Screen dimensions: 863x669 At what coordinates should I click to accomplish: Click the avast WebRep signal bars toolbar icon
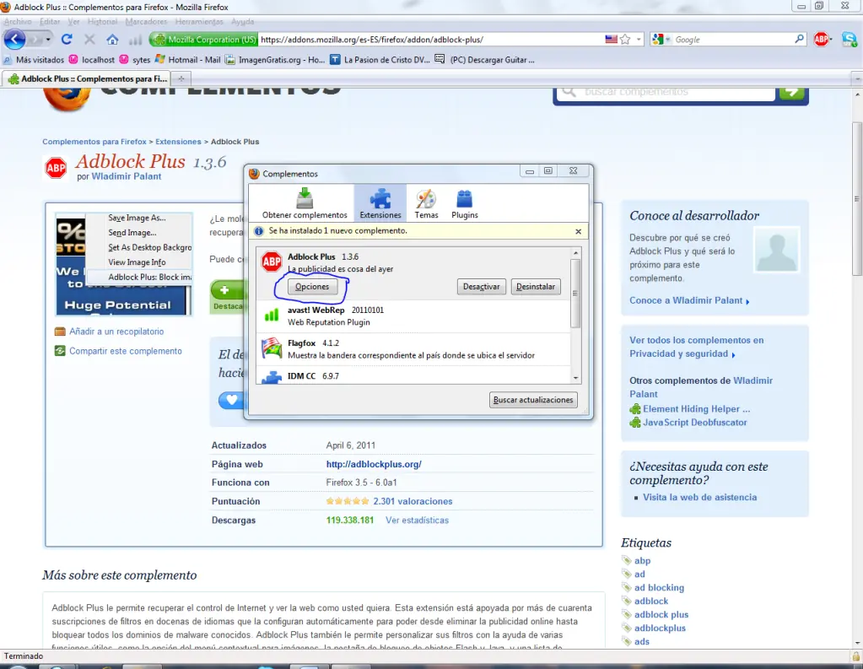point(135,40)
